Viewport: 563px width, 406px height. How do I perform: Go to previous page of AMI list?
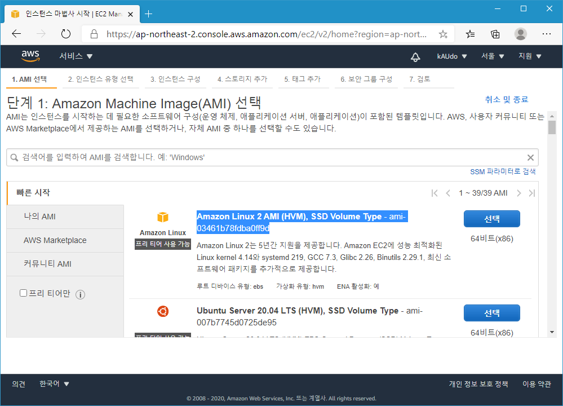447,193
